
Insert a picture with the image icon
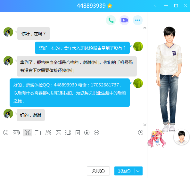click(x=58, y=133)
